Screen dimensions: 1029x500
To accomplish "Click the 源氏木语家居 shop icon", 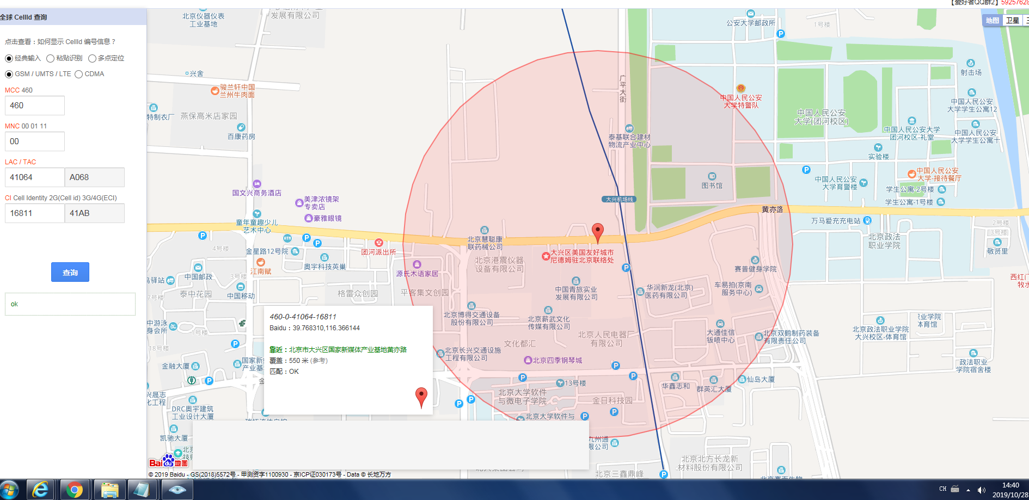I will click(x=417, y=264).
